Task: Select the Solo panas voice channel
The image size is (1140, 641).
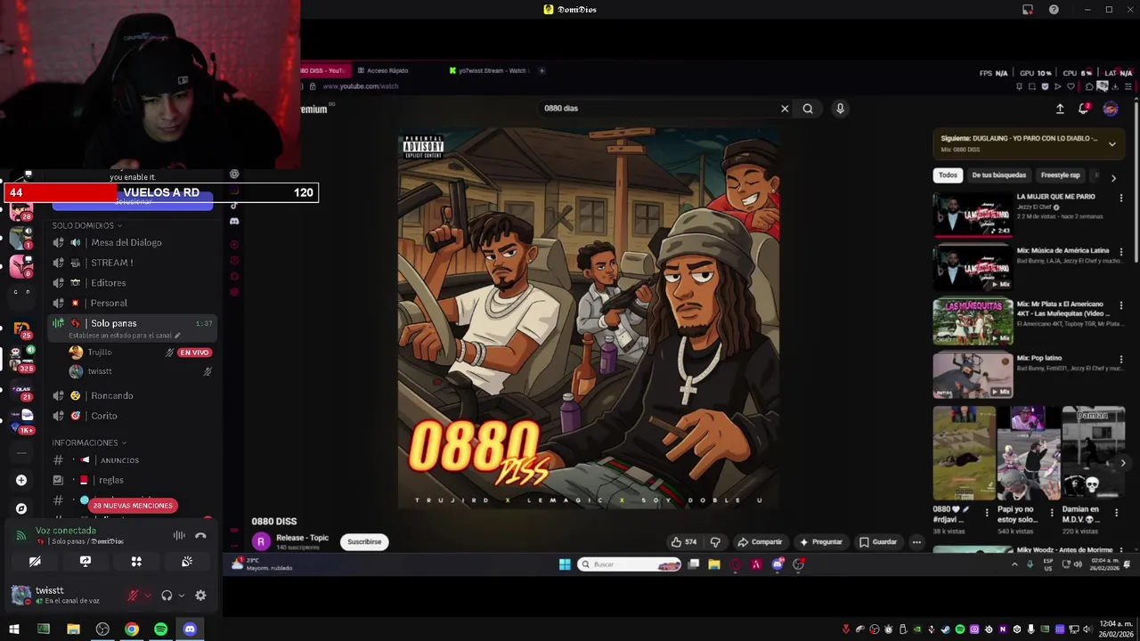Action: pos(132,323)
